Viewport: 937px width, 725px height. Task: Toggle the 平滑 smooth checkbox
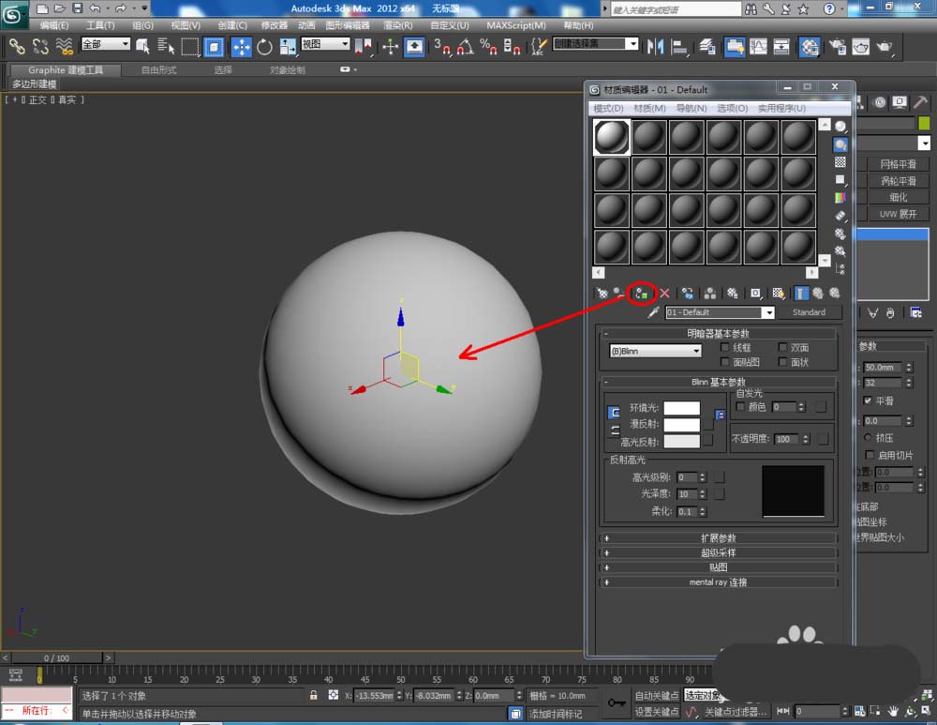pos(869,400)
